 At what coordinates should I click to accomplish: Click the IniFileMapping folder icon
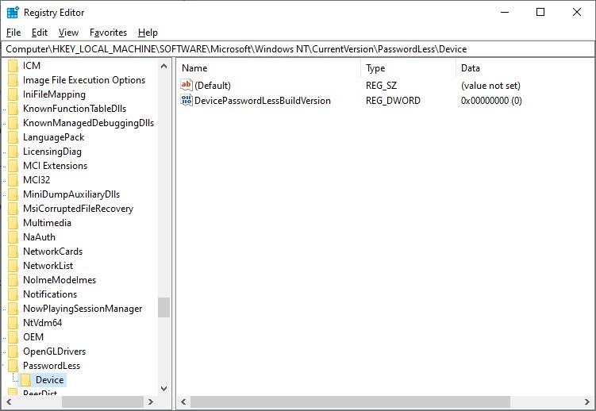[13, 94]
